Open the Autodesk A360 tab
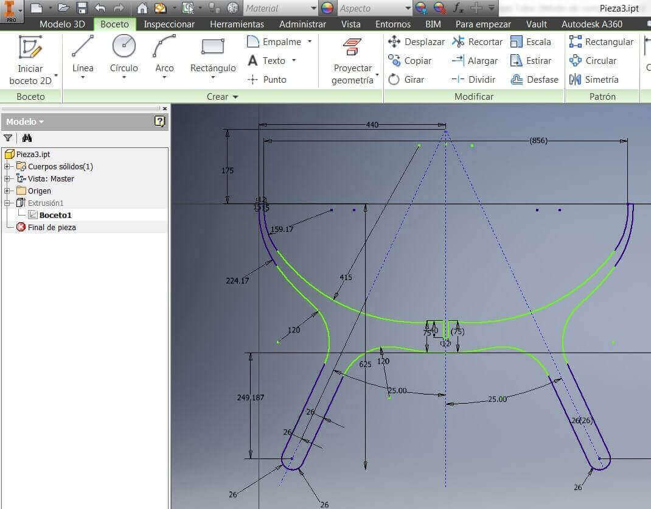Viewport: 651px width, 509px height. click(x=591, y=24)
